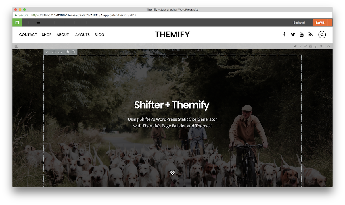Image resolution: width=345 pixels, height=205 pixels.
Task: Open the row's three-dot more options menu
Action: (x=316, y=46)
